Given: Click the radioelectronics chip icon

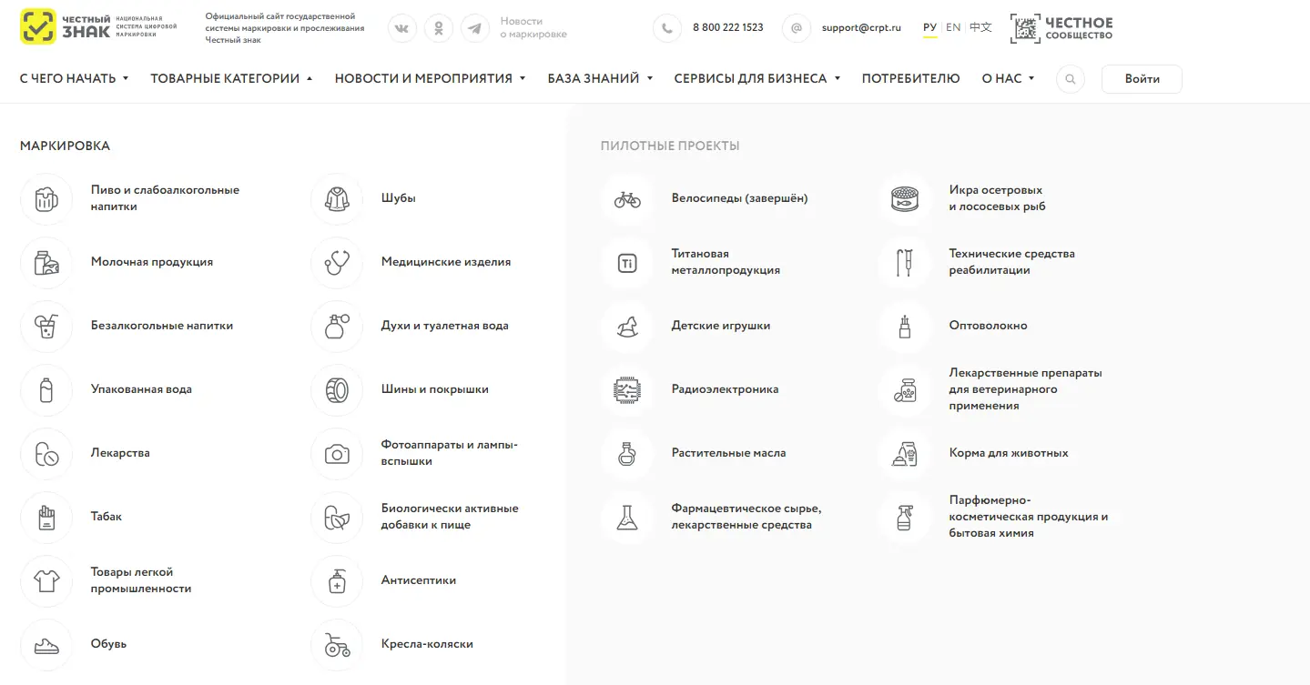Looking at the screenshot, I should point(627,390).
